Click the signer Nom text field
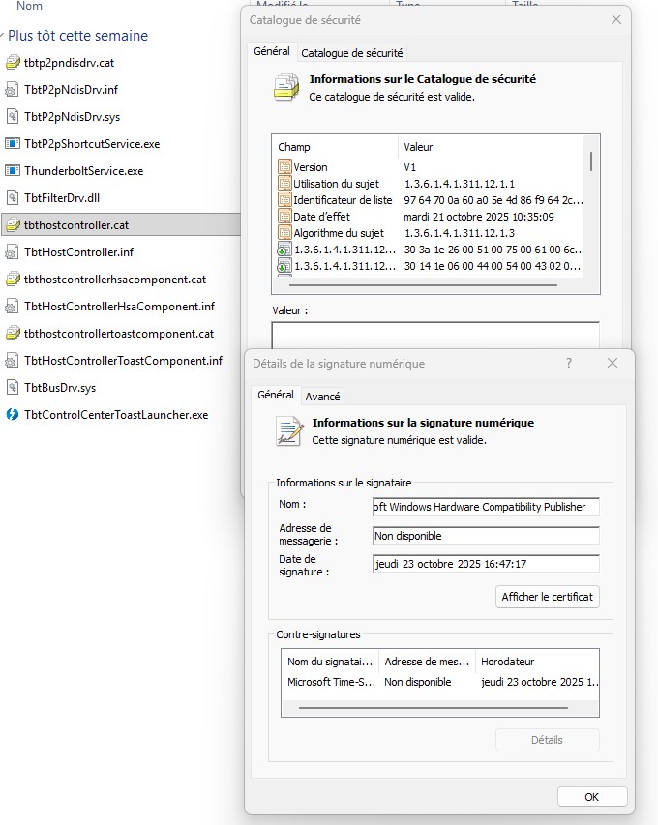The width and height of the screenshot is (658, 825). pos(486,507)
